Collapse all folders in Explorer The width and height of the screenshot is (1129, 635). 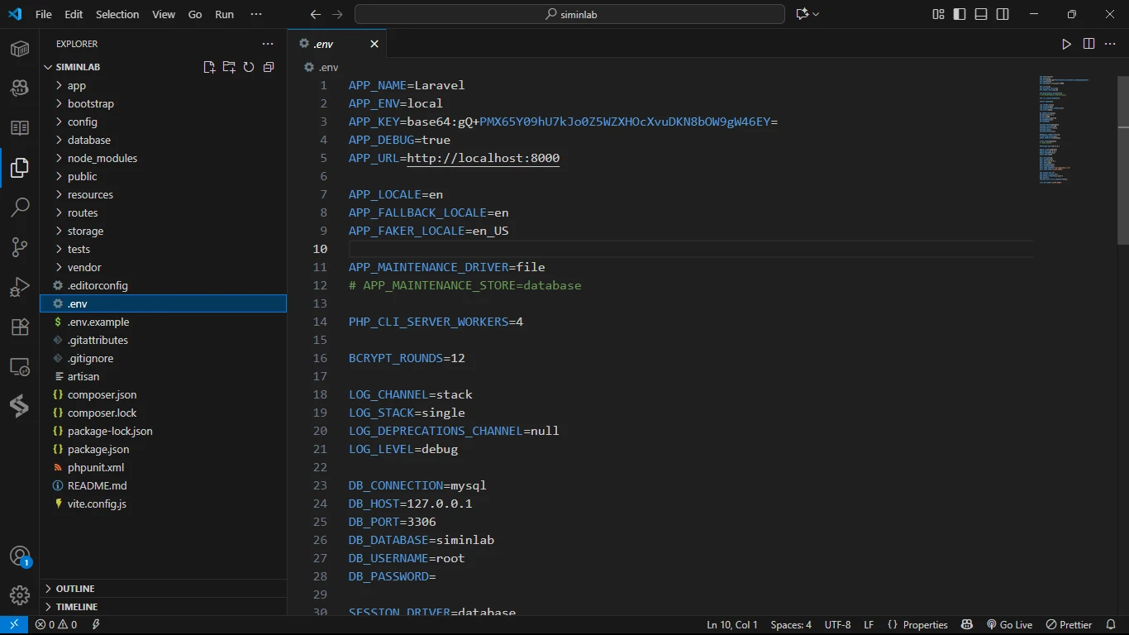pos(269,67)
